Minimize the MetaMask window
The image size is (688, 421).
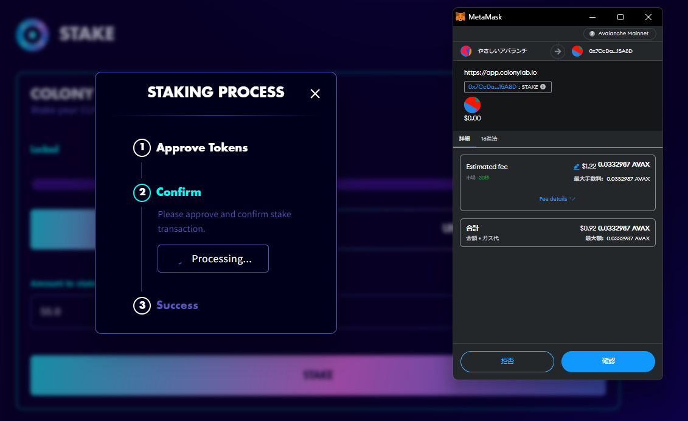coord(592,17)
